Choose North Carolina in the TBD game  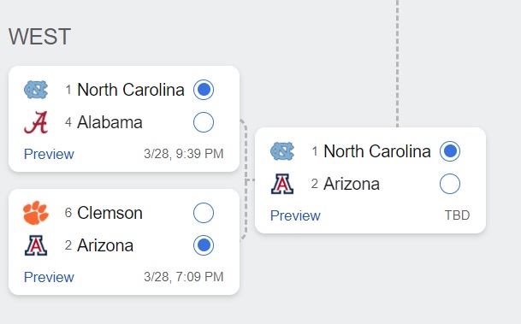[x=450, y=151]
